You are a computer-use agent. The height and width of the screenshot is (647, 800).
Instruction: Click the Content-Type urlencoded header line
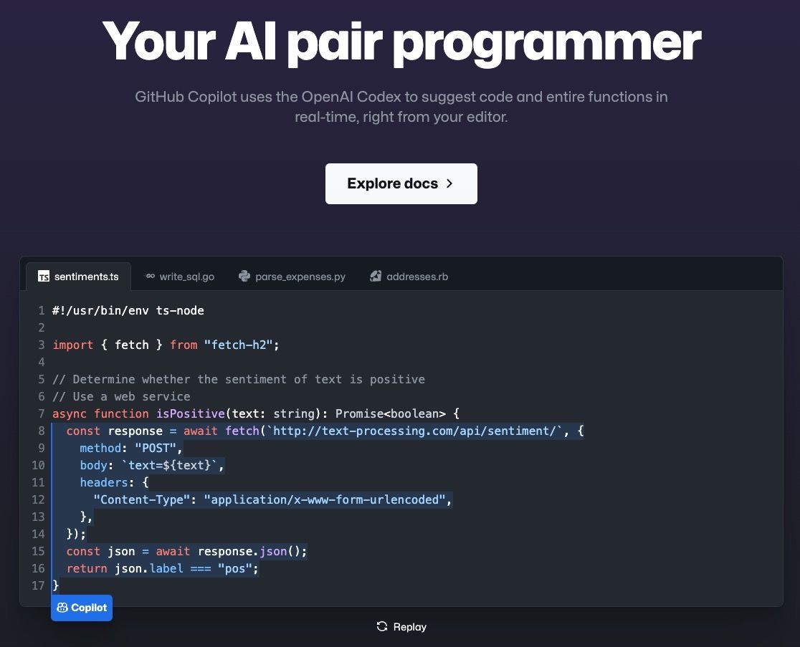pyautogui.click(x=272, y=499)
